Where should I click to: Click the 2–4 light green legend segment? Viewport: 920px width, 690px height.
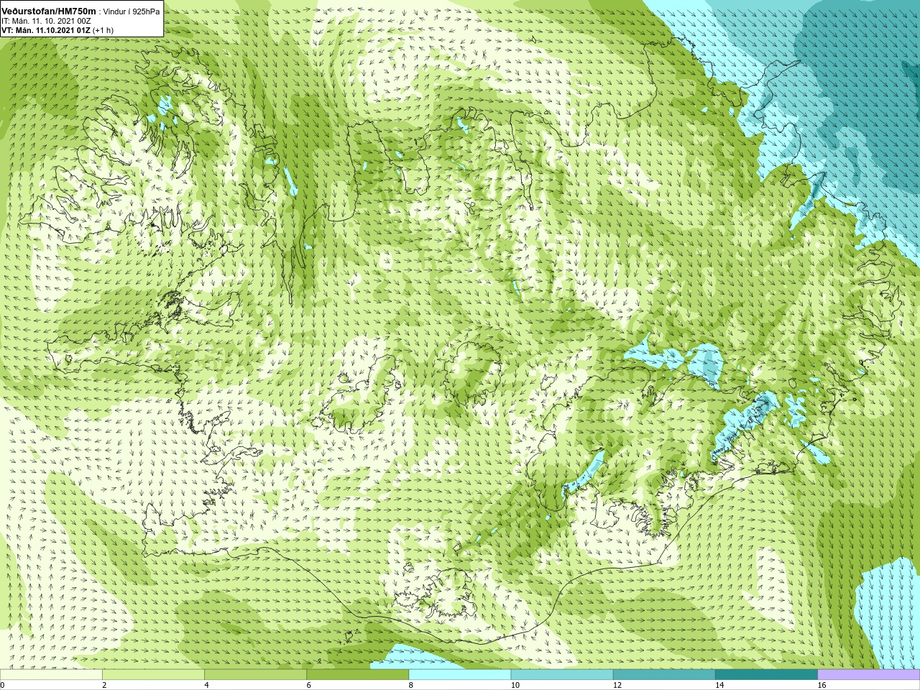pyautogui.click(x=153, y=675)
